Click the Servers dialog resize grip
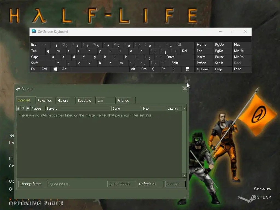 [x=186, y=196]
